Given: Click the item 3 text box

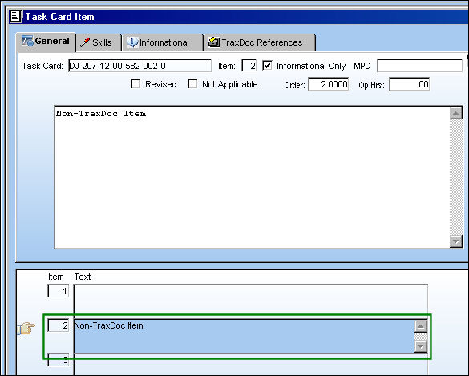Looking at the screenshot, I should click(251, 365).
